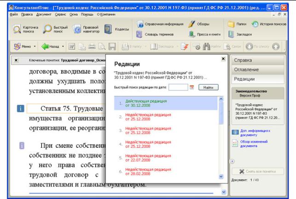The image size is (296, 199).
Task: Open the Справка side tab
Action: pyautogui.click(x=258, y=60)
